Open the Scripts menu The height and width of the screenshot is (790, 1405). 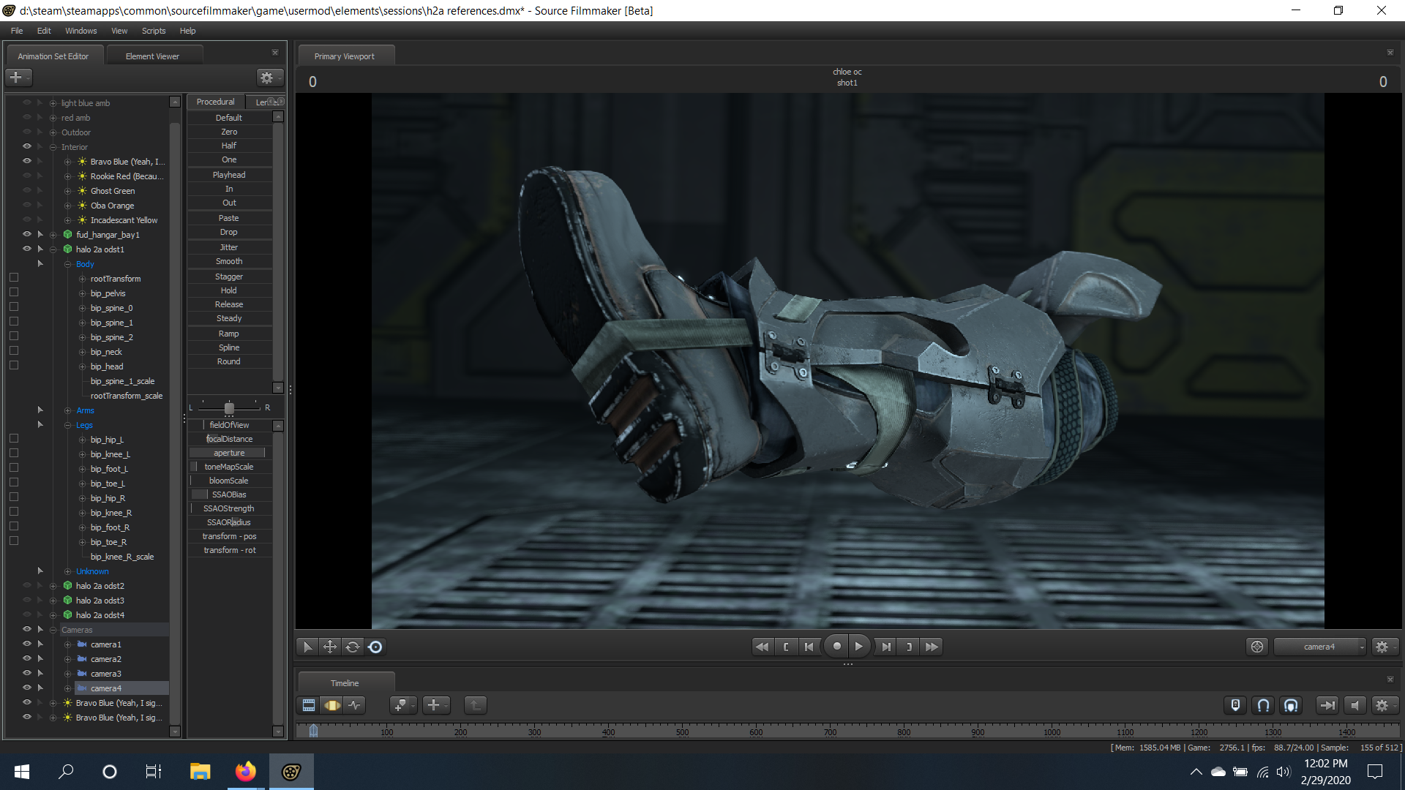154,31
